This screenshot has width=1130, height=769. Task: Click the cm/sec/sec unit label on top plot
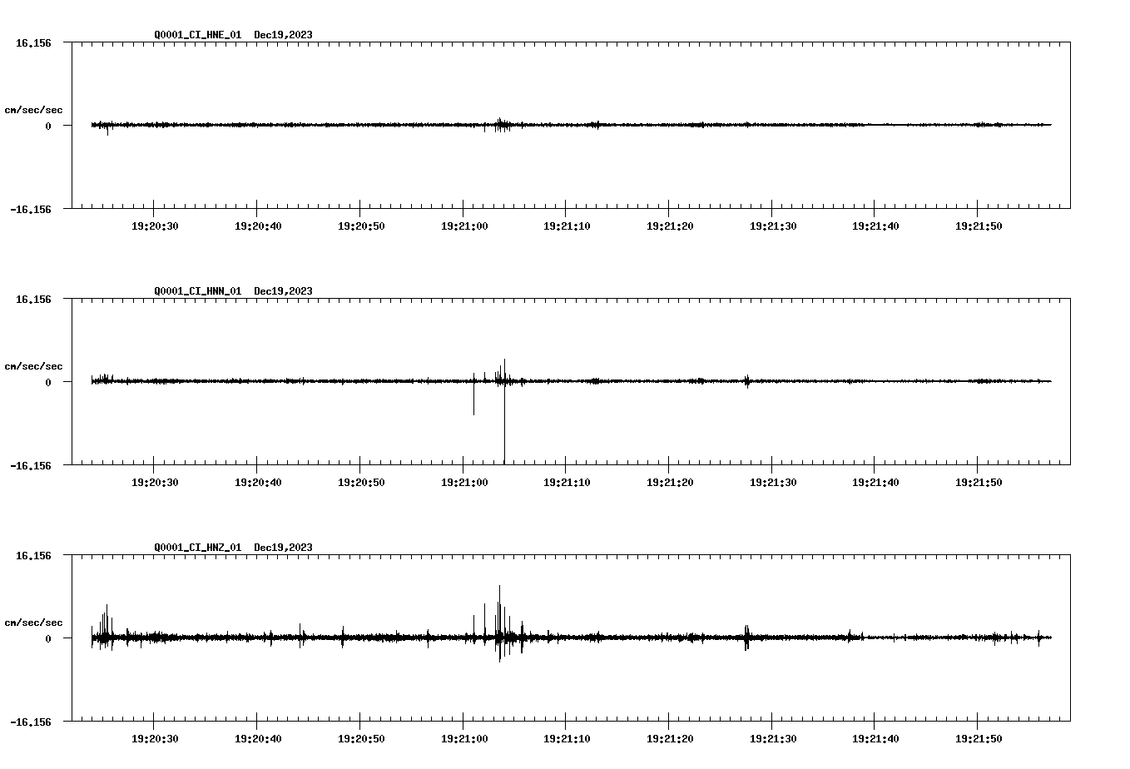[x=34, y=109]
